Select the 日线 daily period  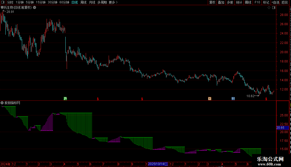click(75, 2)
